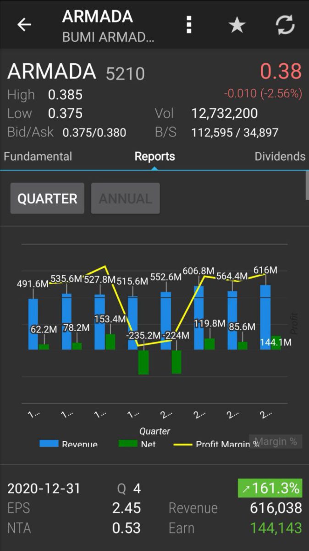Tap the B/S value 112,595 / 34,897
The image size is (309, 551).
point(235,133)
